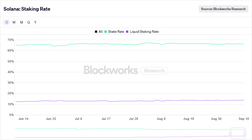The width and height of the screenshot is (252, 140).
Task: Click Source: Blockworks Research badge
Action: (223, 9)
